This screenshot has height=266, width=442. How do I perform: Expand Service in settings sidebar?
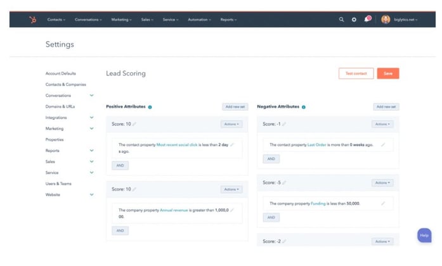tap(91, 172)
